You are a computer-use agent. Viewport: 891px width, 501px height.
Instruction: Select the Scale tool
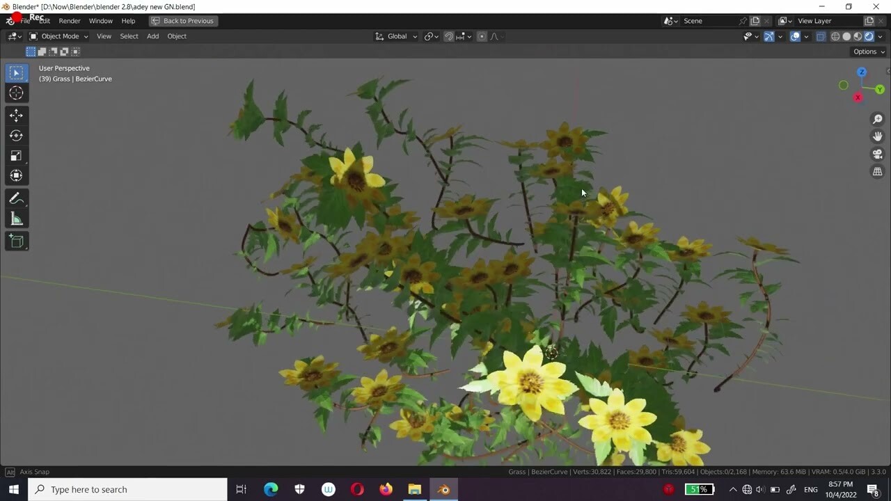tap(16, 156)
